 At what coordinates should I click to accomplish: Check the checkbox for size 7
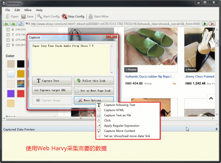point(8,35)
